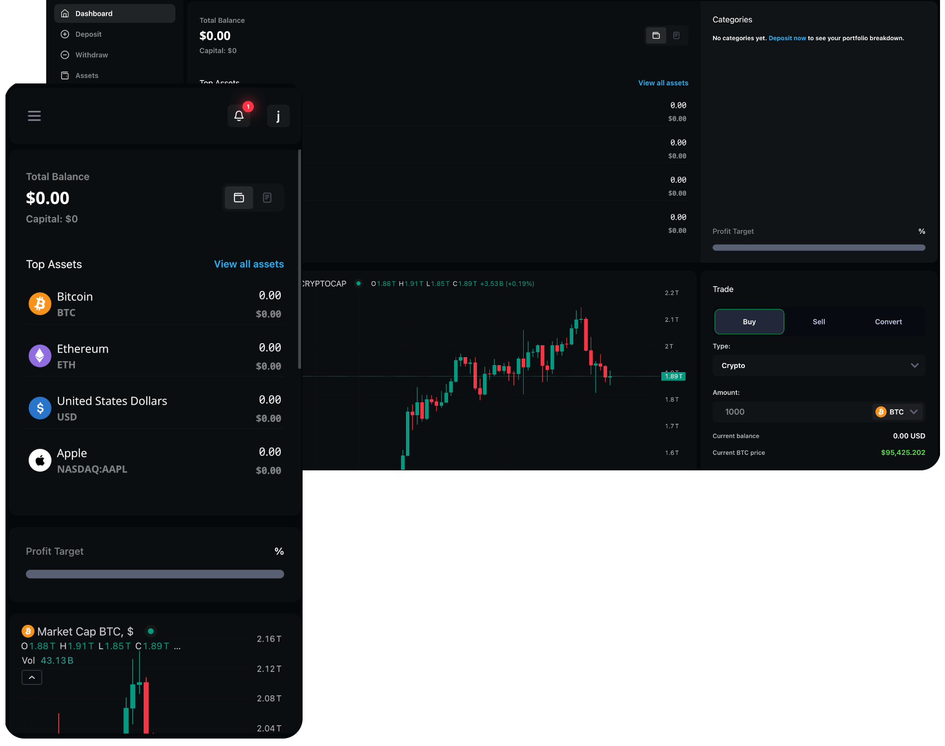
Task: Click the Apple logo icon
Action: [40, 460]
